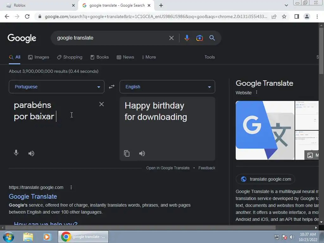
Task: Click the 'Happy birthday for downloading' translation
Action: click(156, 111)
